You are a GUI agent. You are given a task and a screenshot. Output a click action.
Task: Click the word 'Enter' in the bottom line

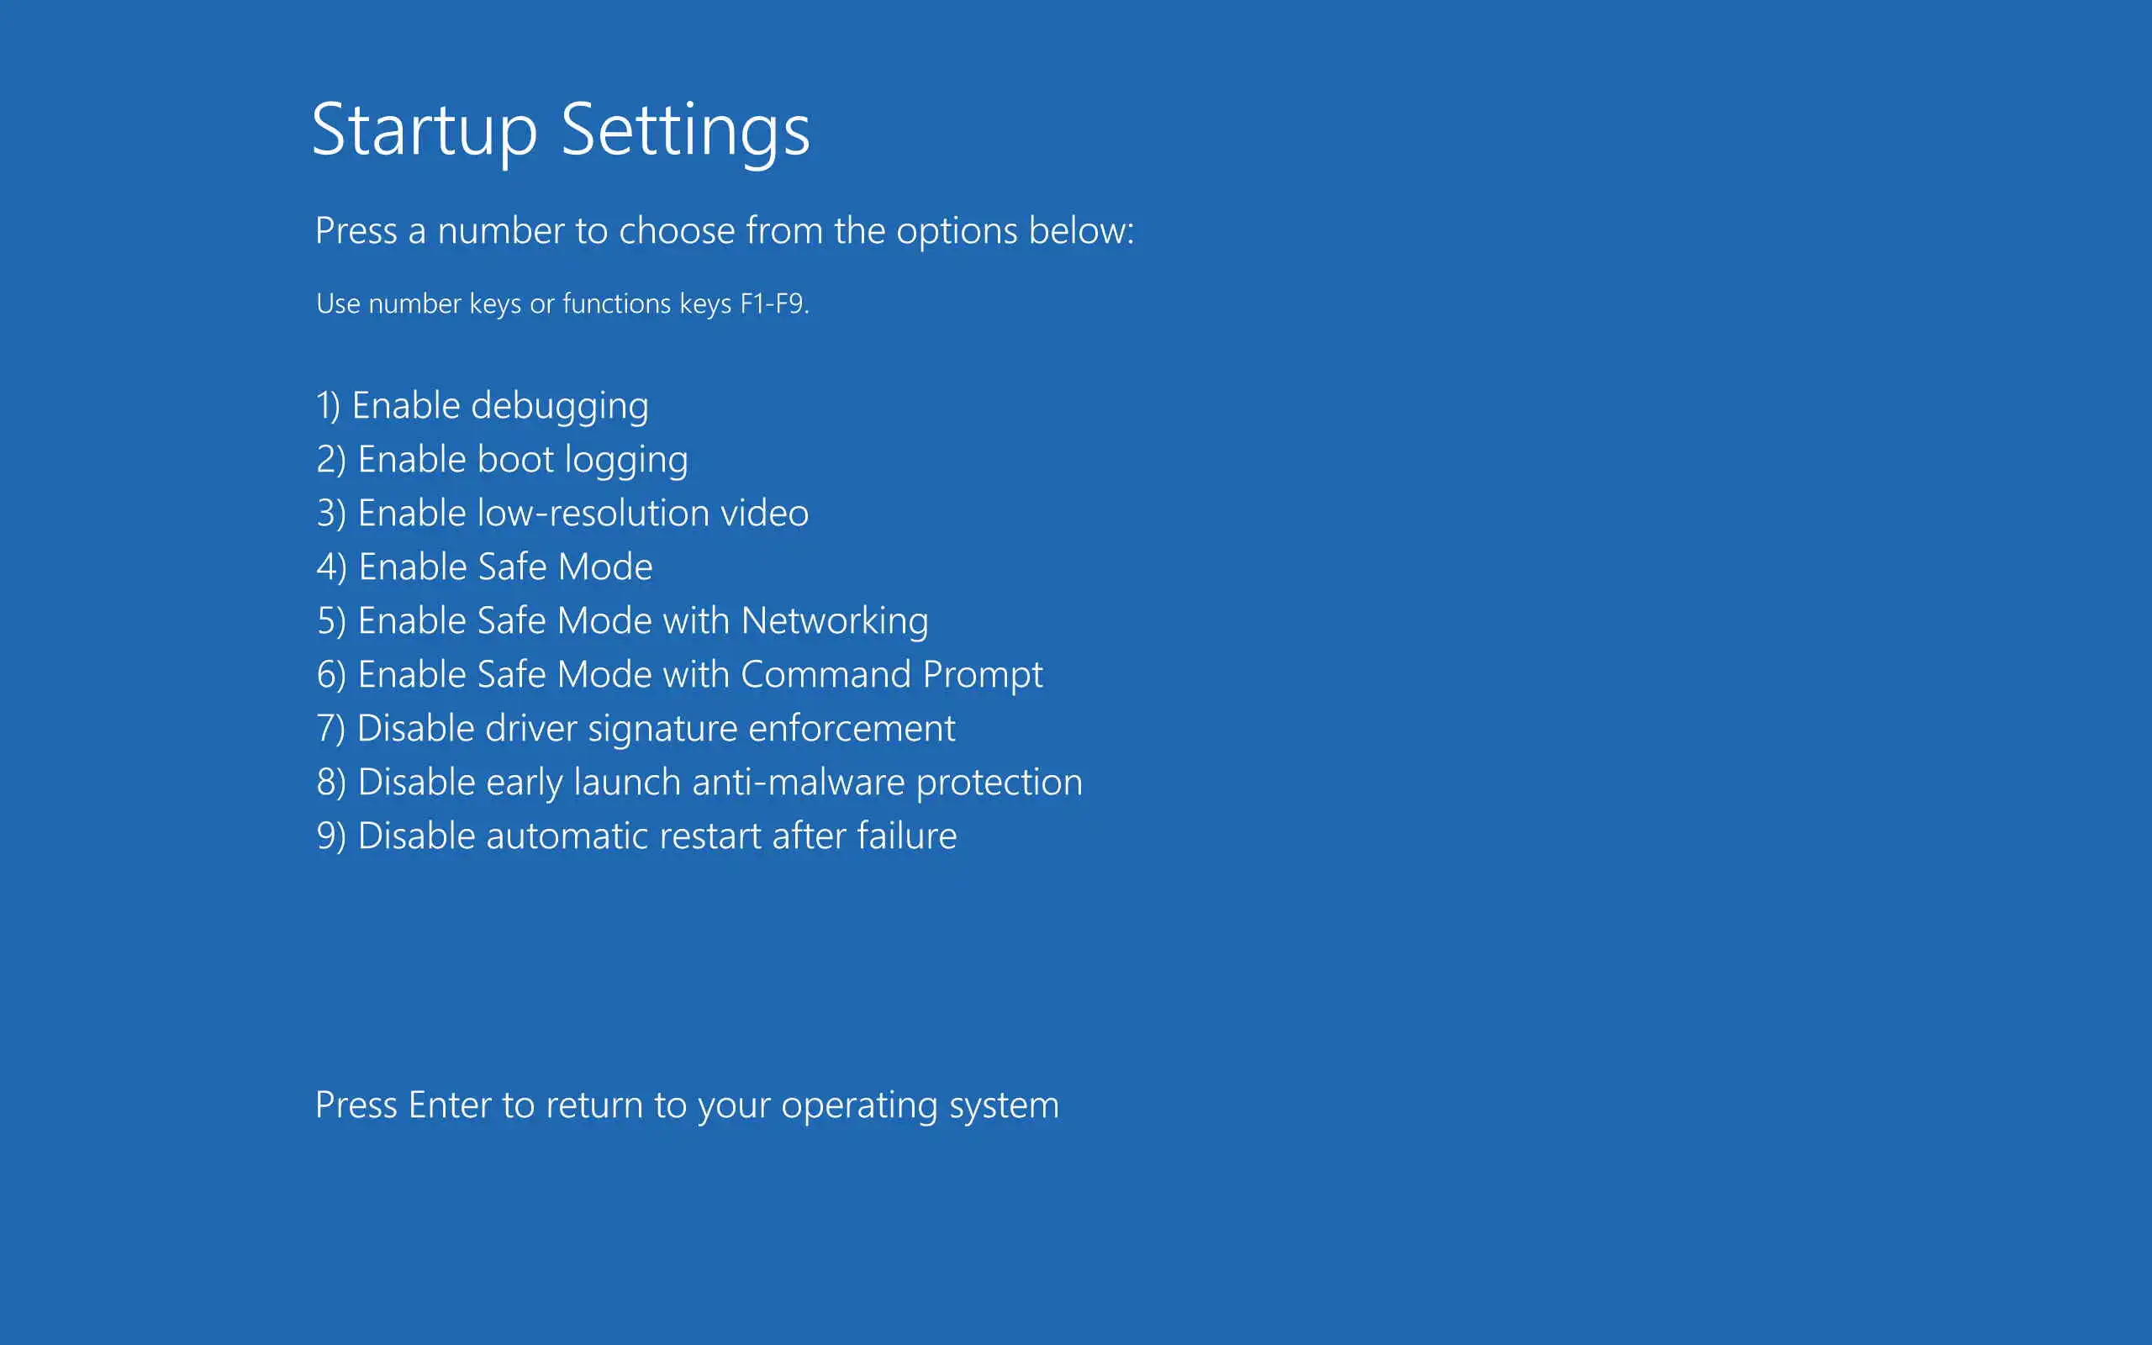pos(449,1105)
